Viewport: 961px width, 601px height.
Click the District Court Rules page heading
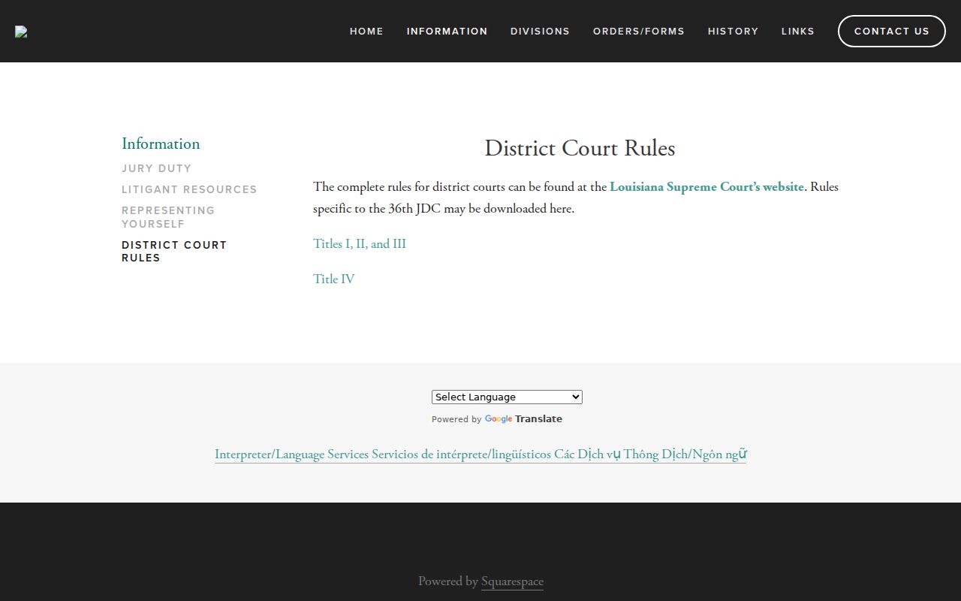[580, 148]
